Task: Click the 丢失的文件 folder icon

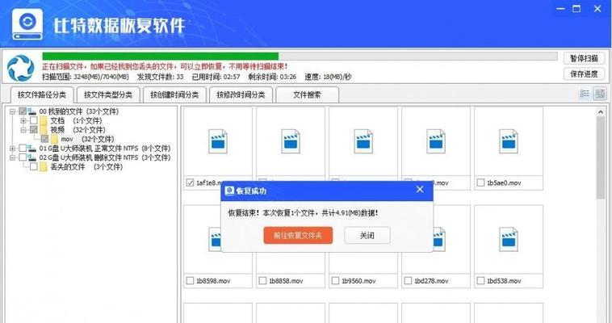Action: click(44, 167)
